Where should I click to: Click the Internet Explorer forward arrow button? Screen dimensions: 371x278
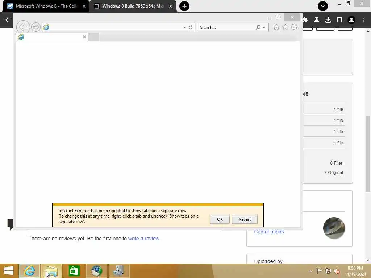click(x=36, y=27)
